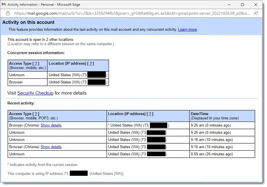Click the 'Activity on this account' heading
This screenshot has height=187, width=267.
pyautogui.click(x=28, y=22)
